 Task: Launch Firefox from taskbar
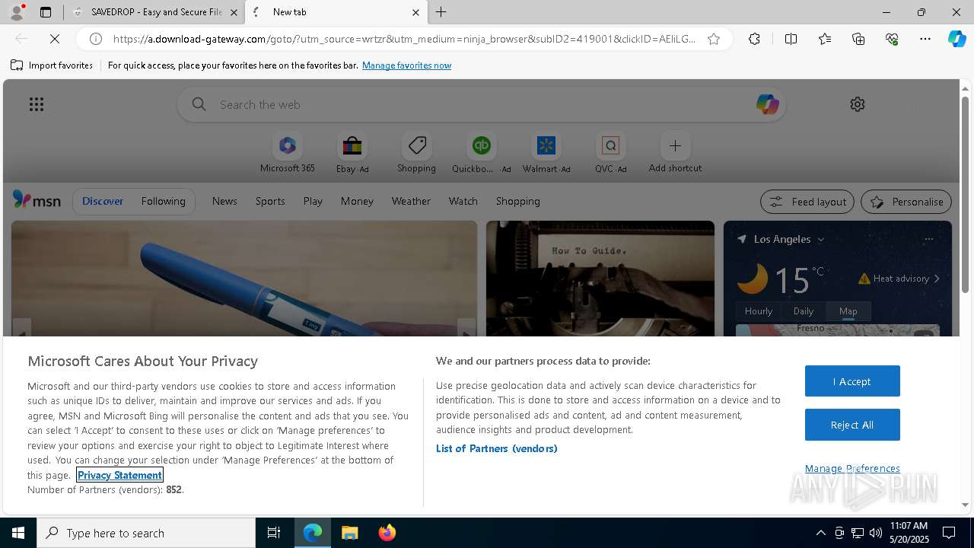(x=387, y=533)
